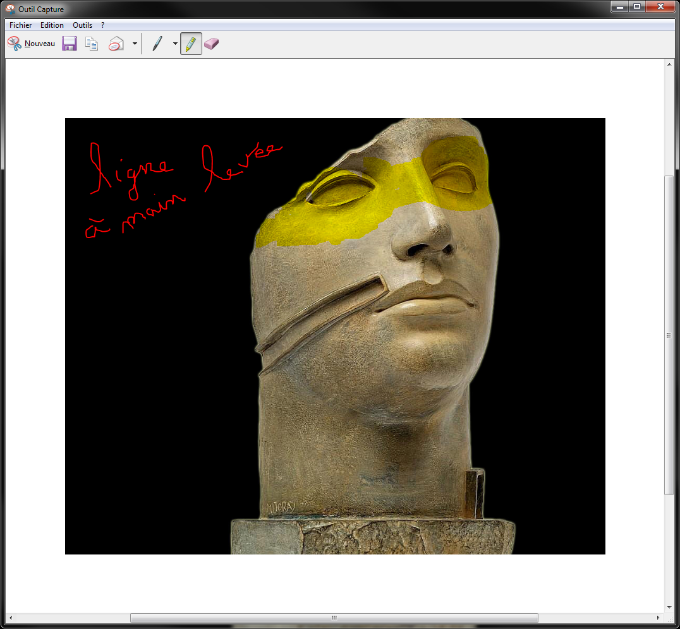Click the horizontal scrollbar thumb

point(334,618)
